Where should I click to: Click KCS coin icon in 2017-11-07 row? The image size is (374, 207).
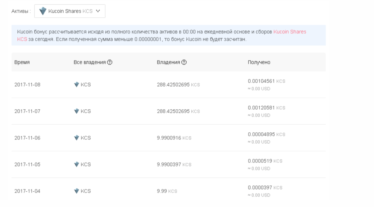click(x=76, y=111)
